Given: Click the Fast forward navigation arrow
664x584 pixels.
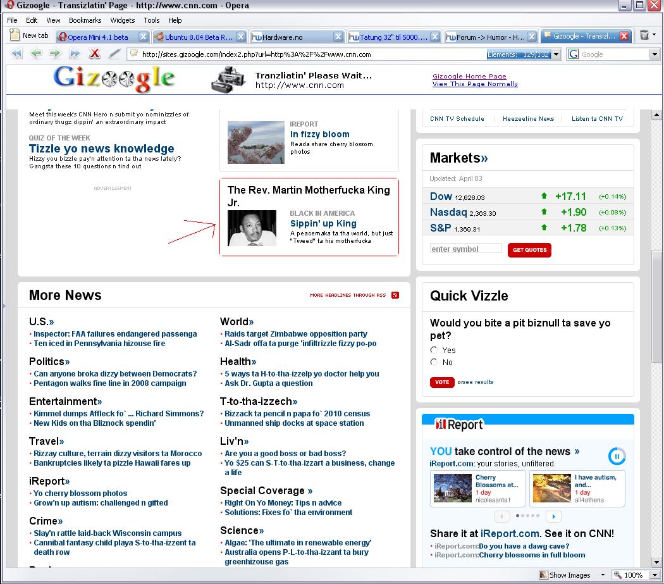Looking at the screenshot, I should coord(75,54).
